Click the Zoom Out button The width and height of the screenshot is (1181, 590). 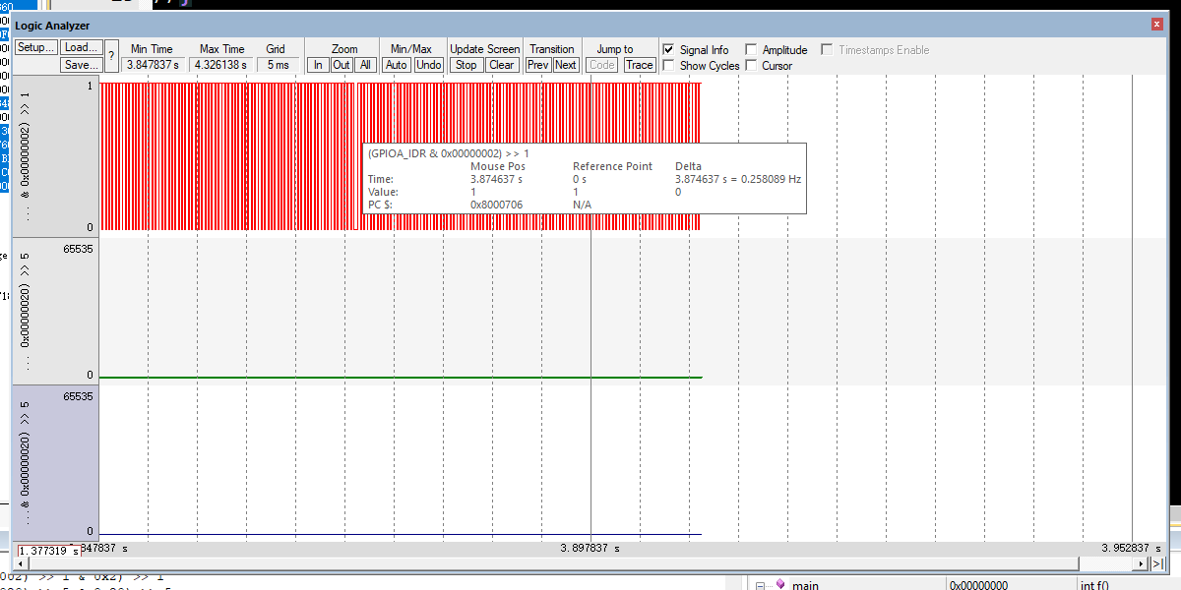pyautogui.click(x=342, y=64)
